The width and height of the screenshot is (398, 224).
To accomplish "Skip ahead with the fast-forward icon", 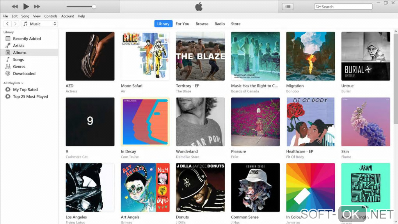I will point(37,6).
